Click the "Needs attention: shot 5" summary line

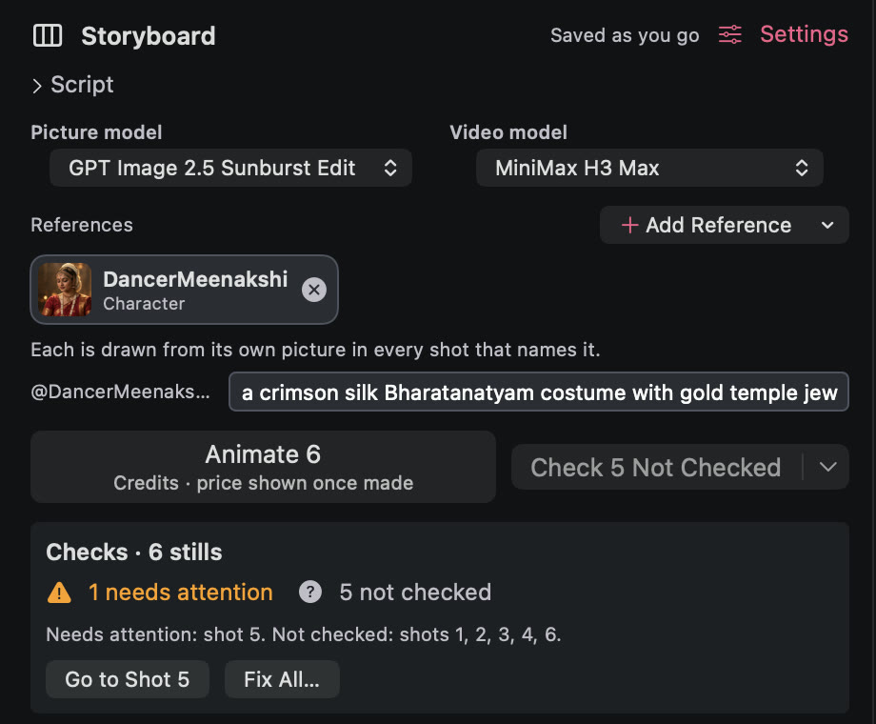[x=304, y=634]
